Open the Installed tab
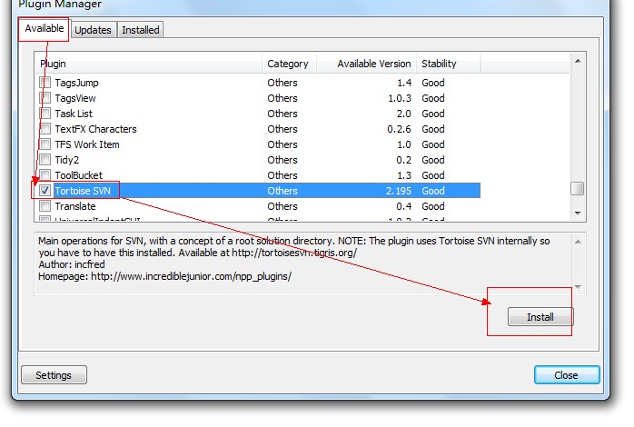Viewport: 634px width, 427px height. [x=141, y=30]
